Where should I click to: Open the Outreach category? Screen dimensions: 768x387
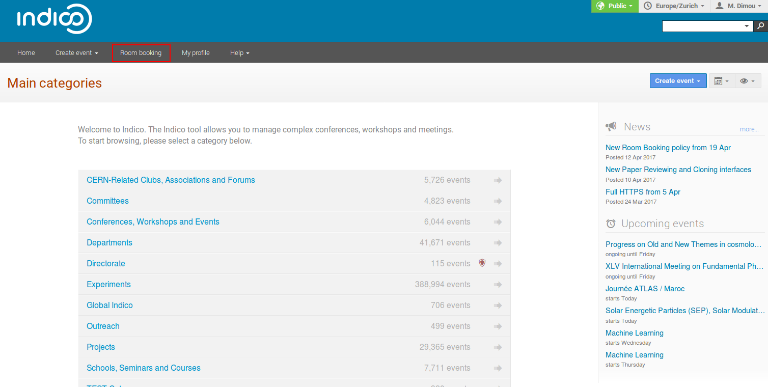coord(103,326)
